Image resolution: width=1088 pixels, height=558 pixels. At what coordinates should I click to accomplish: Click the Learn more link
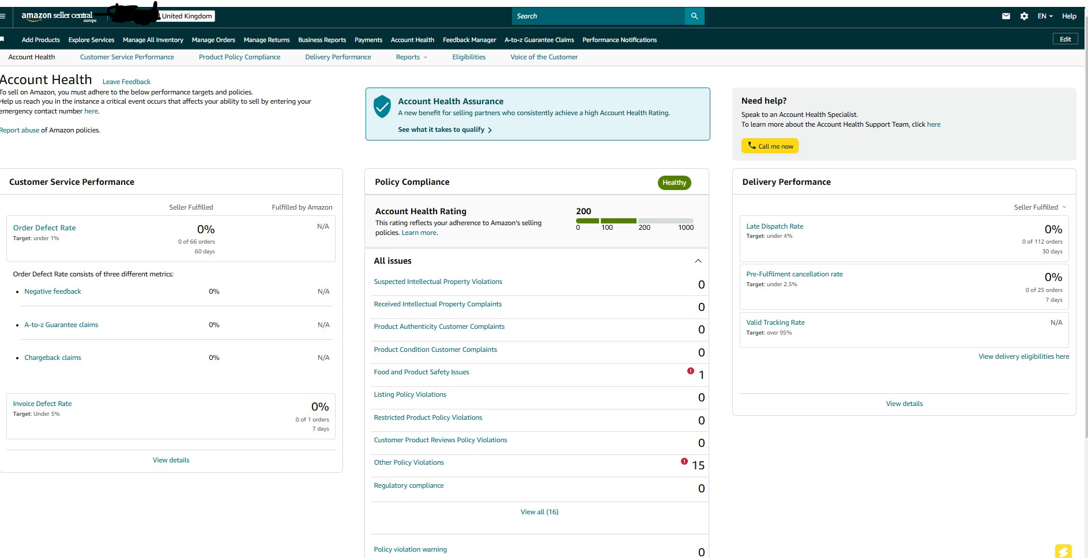pyautogui.click(x=419, y=233)
